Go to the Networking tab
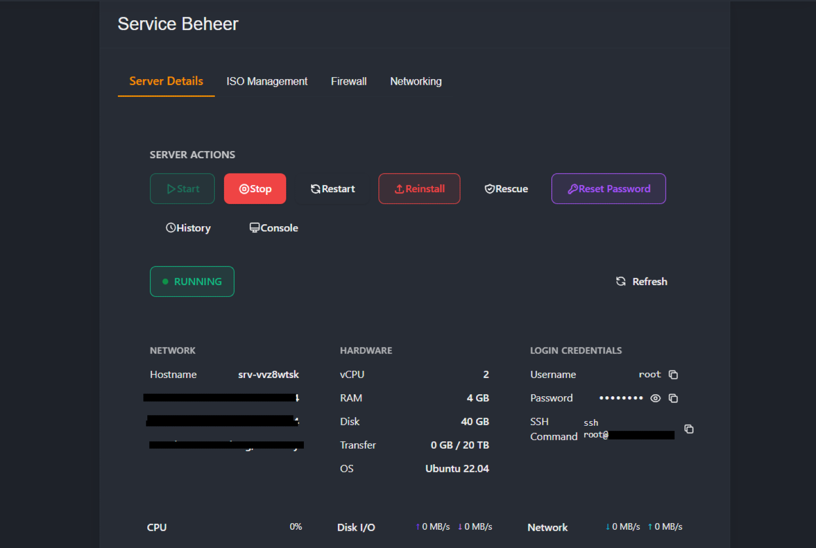Screen dimensions: 816x548 [x=416, y=81]
